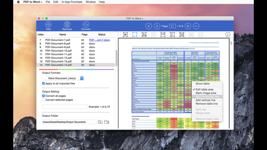
Task: Click the page range input field
Action: coord(64,107)
